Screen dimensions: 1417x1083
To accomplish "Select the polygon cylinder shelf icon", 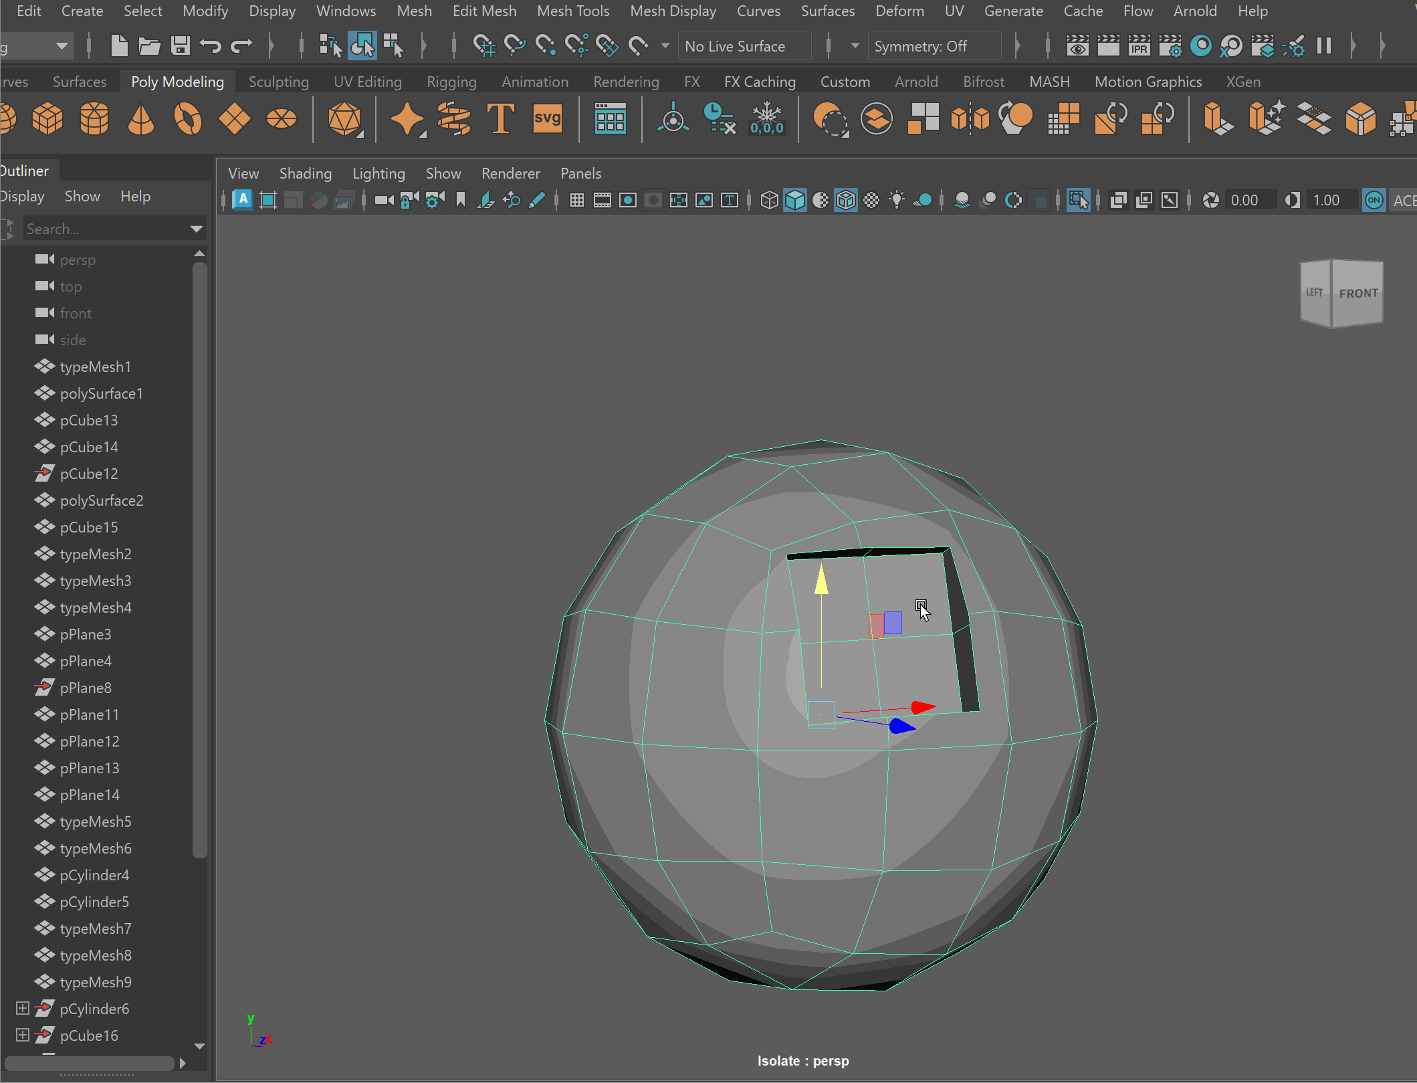I will click(94, 120).
